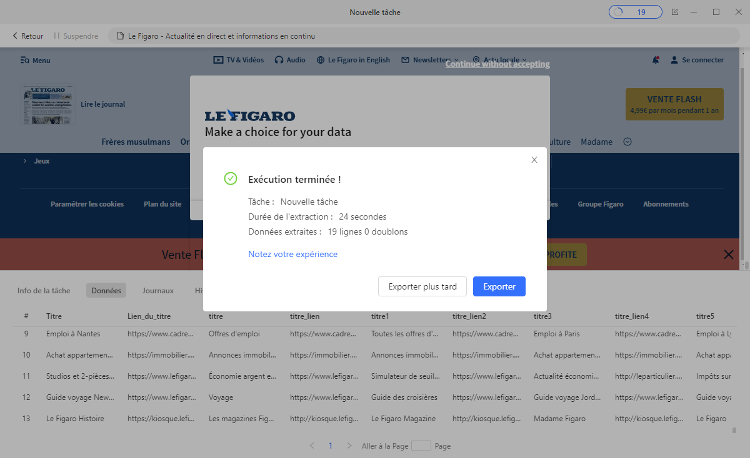Select the Emploi à Paris cell
The width and height of the screenshot is (750, 458).
(557, 334)
